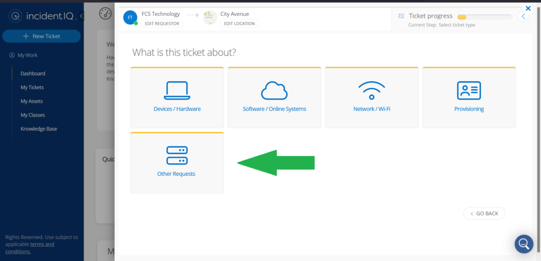Open Dashboard in the sidebar
Screen dimensions: 541x261
click(x=33, y=73)
